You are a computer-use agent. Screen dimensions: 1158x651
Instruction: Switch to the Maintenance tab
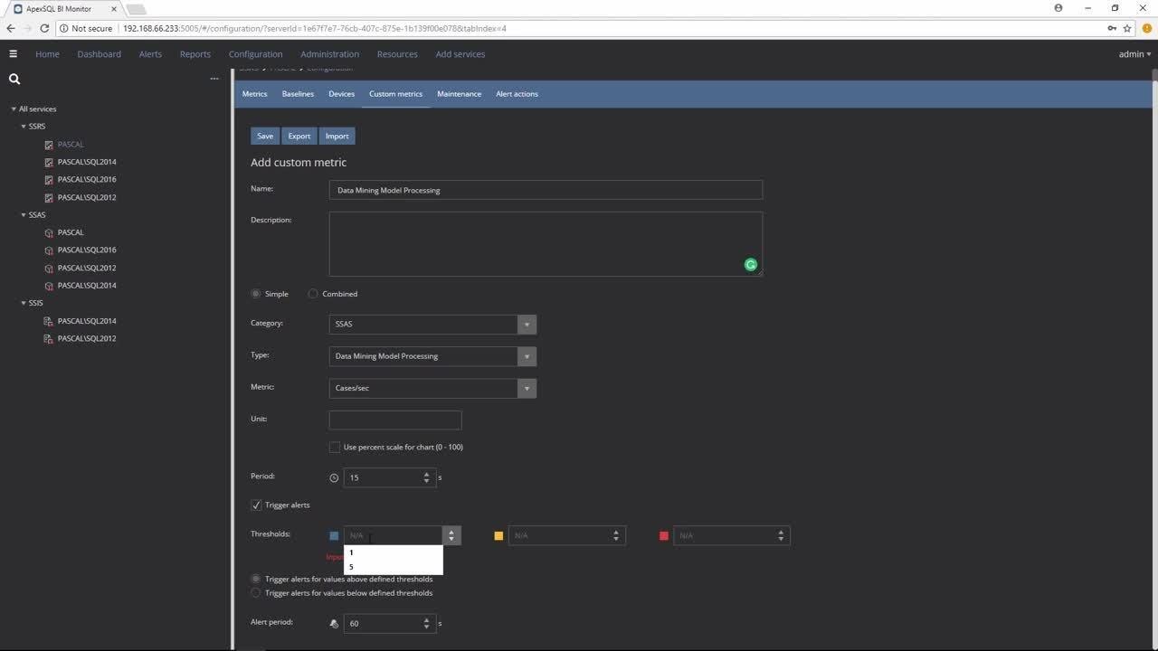click(x=459, y=94)
